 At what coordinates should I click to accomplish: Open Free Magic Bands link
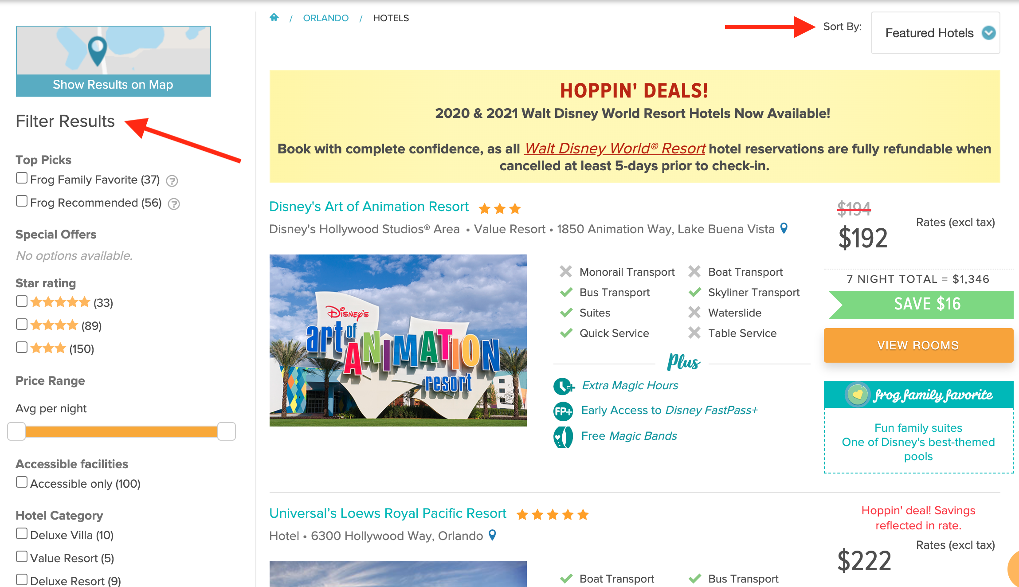pos(629,436)
